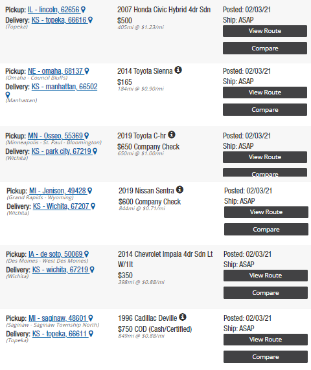Image resolution: width=311 pixels, height=370 pixels.
Task: Click map pin beside KS - topeka, 66616
Action: click(90, 20)
